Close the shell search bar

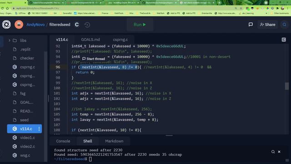tap(279, 152)
